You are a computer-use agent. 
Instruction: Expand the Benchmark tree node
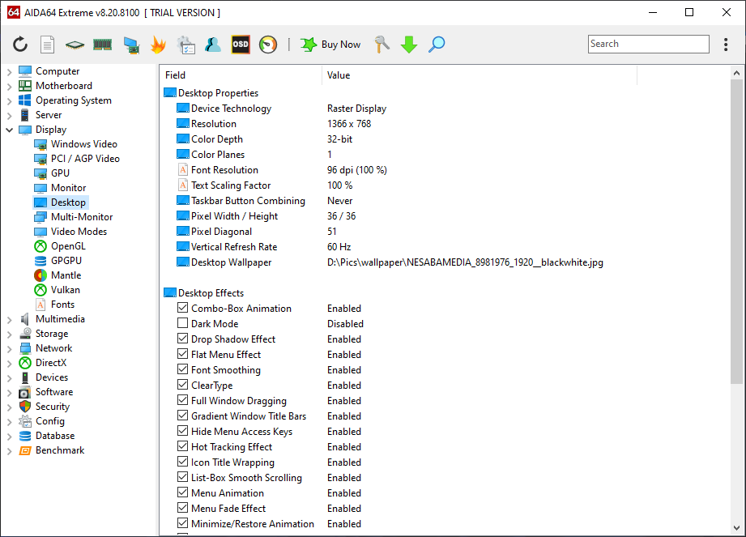10,450
